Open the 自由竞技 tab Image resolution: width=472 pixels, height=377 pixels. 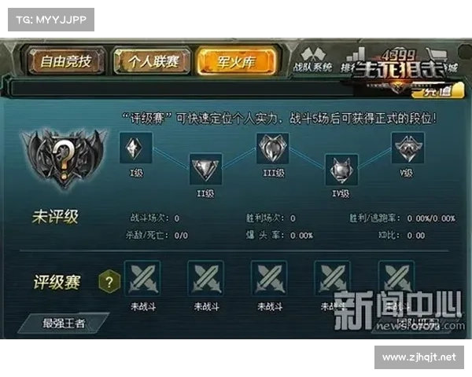[x=66, y=61]
